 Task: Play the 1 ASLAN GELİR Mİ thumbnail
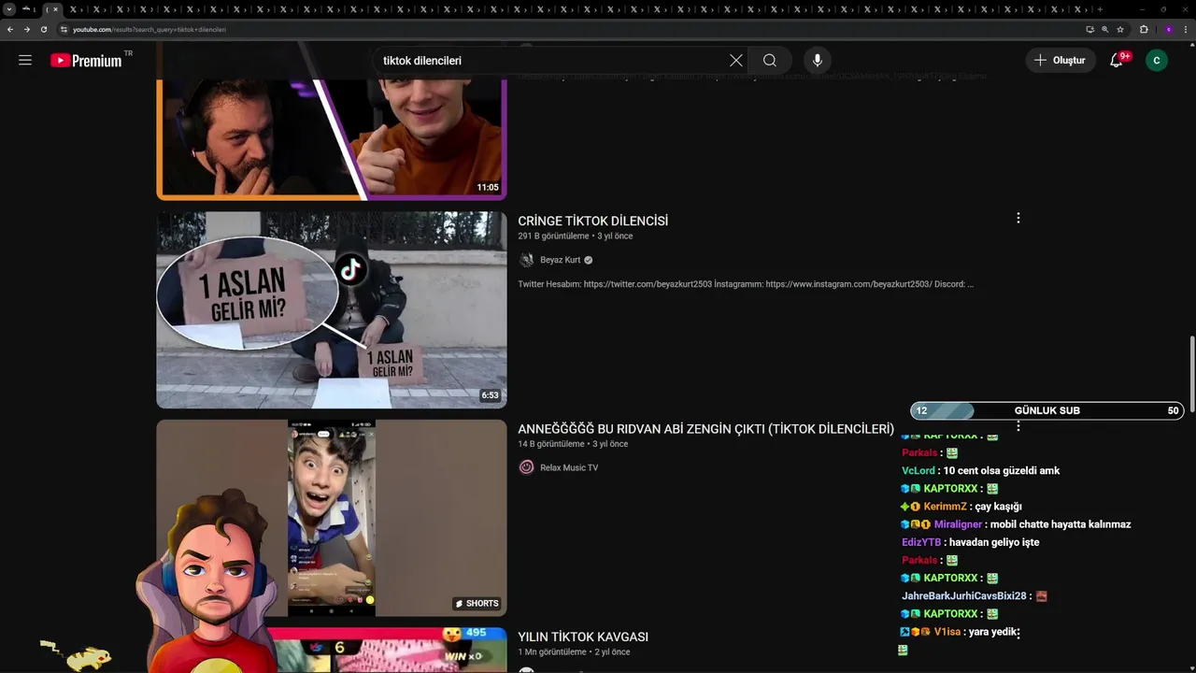332,309
